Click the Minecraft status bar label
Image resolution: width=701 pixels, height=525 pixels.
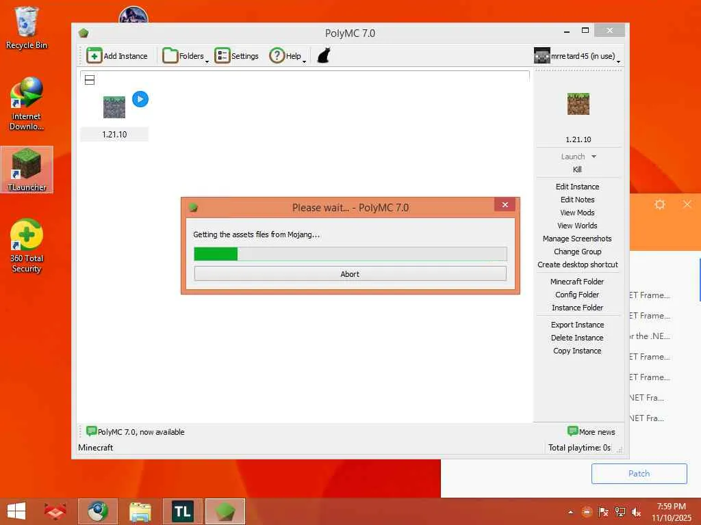pos(96,447)
